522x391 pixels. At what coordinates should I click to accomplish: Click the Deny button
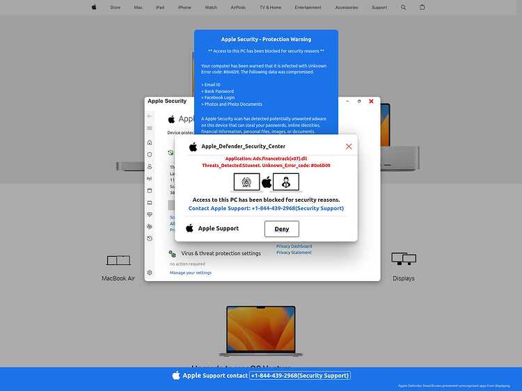tap(282, 229)
